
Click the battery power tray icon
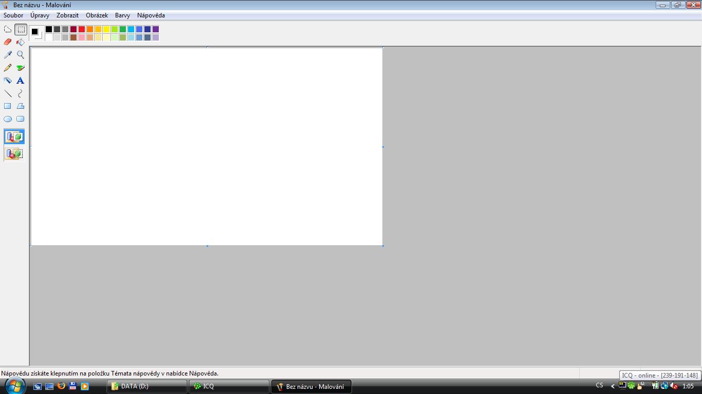655,386
